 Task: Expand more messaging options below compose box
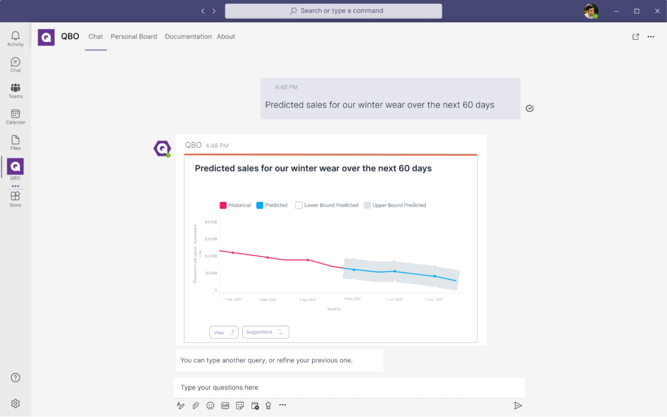[283, 405]
